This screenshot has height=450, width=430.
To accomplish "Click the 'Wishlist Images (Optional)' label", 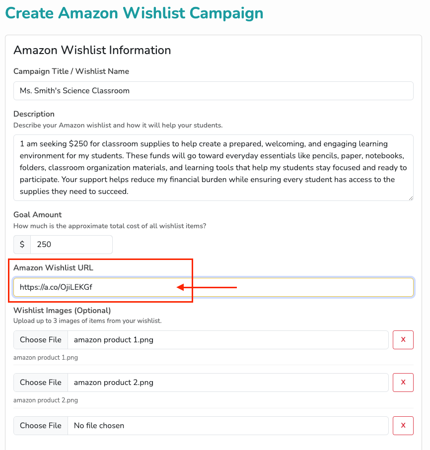I will 62,311.
